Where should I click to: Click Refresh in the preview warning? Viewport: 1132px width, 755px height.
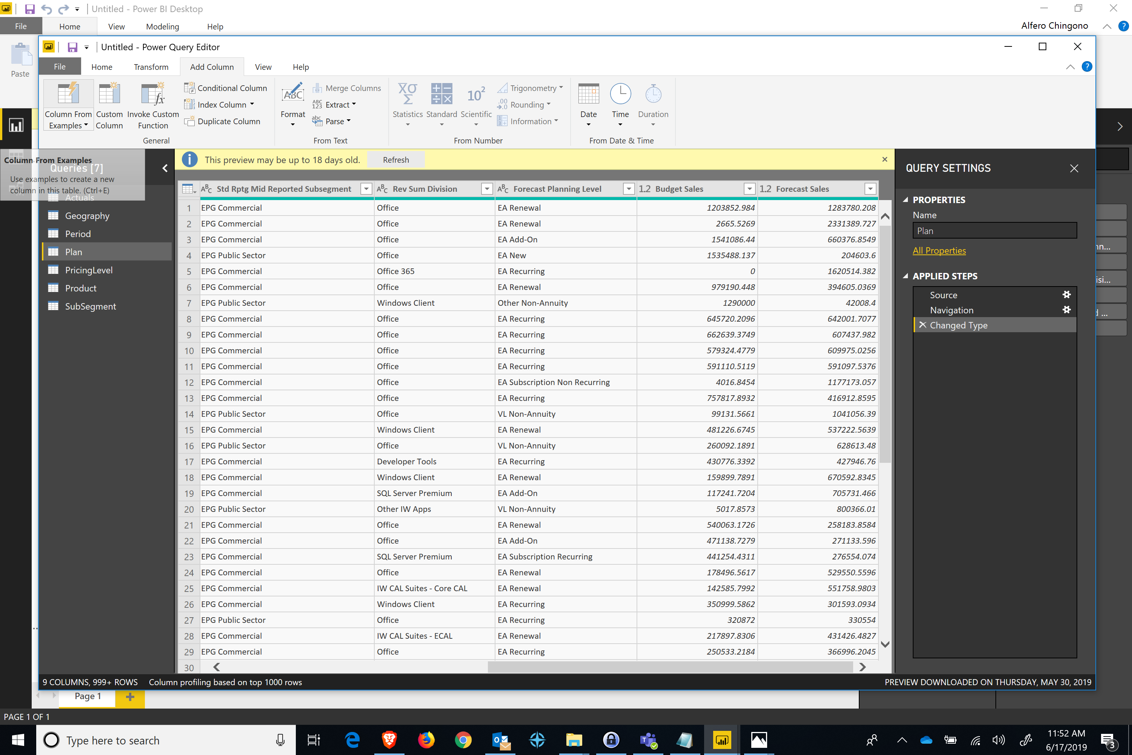(395, 160)
